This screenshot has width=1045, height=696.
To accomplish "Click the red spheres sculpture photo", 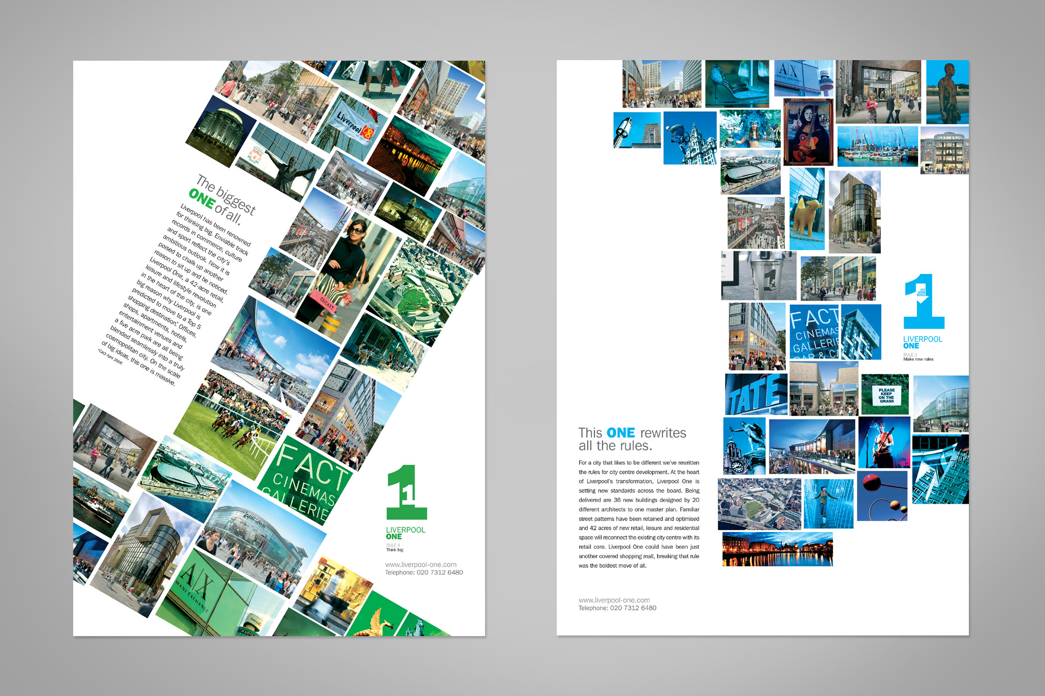I will pos(882,496).
